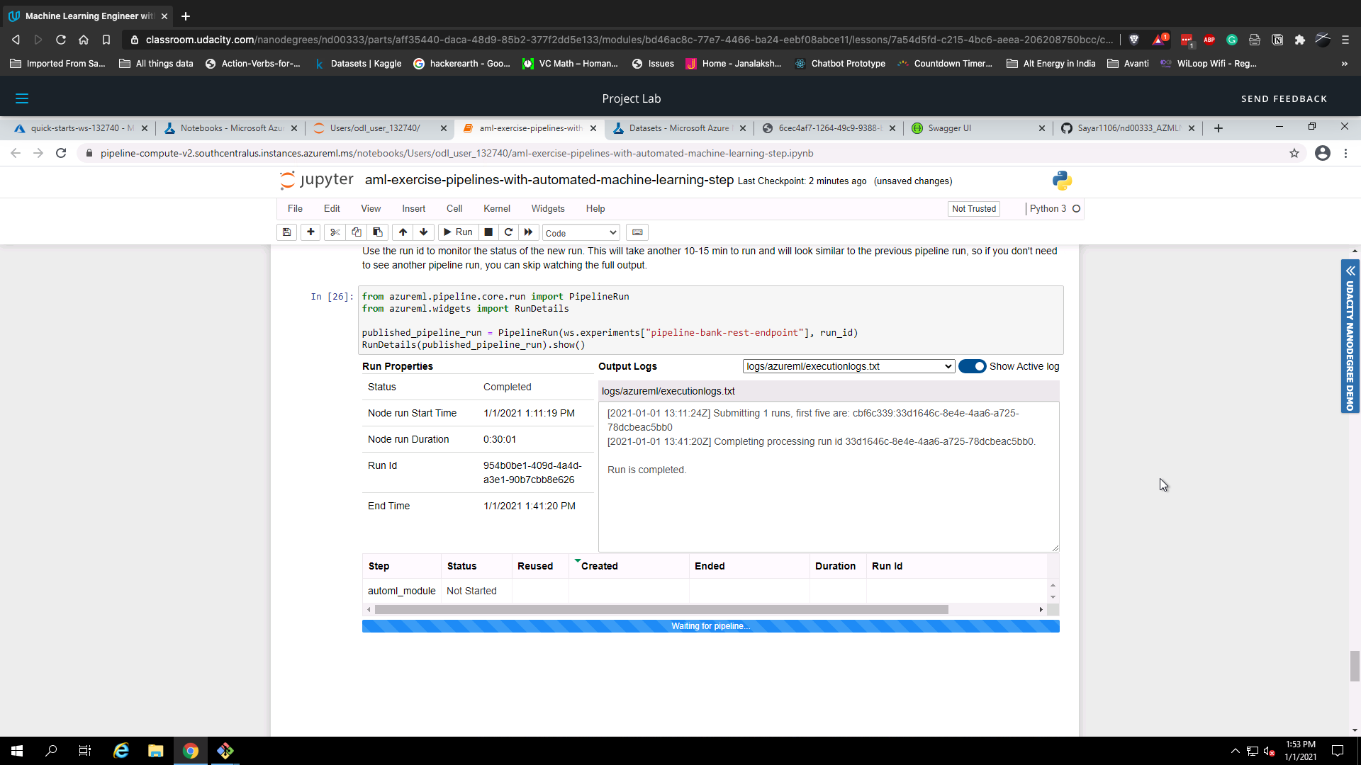Cut selected cells with the scissors icon
The width and height of the screenshot is (1361, 765).
pos(335,232)
